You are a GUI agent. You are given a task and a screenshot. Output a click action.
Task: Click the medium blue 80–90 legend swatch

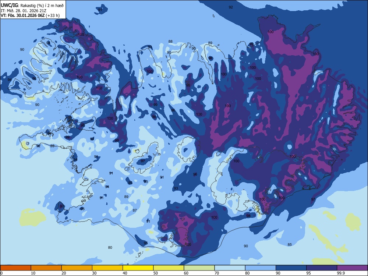[x=261, y=268]
